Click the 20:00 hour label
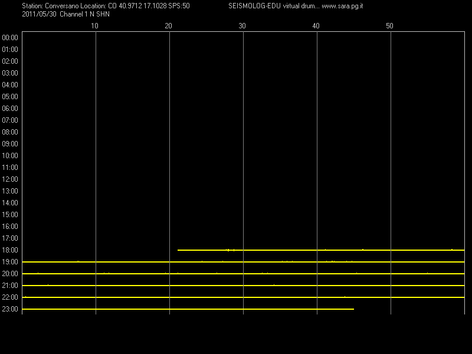This screenshot has width=472, height=354. pos(10,274)
